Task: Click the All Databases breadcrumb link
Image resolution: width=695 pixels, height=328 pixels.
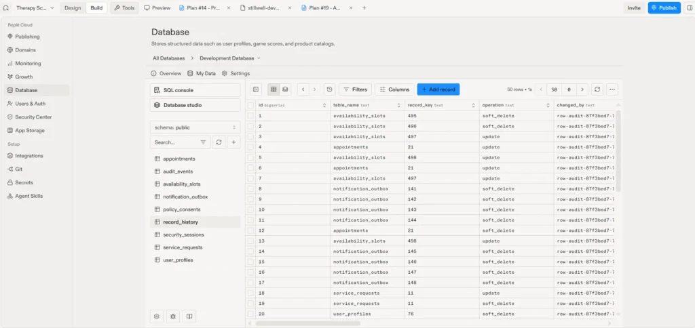Action: point(169,58)
